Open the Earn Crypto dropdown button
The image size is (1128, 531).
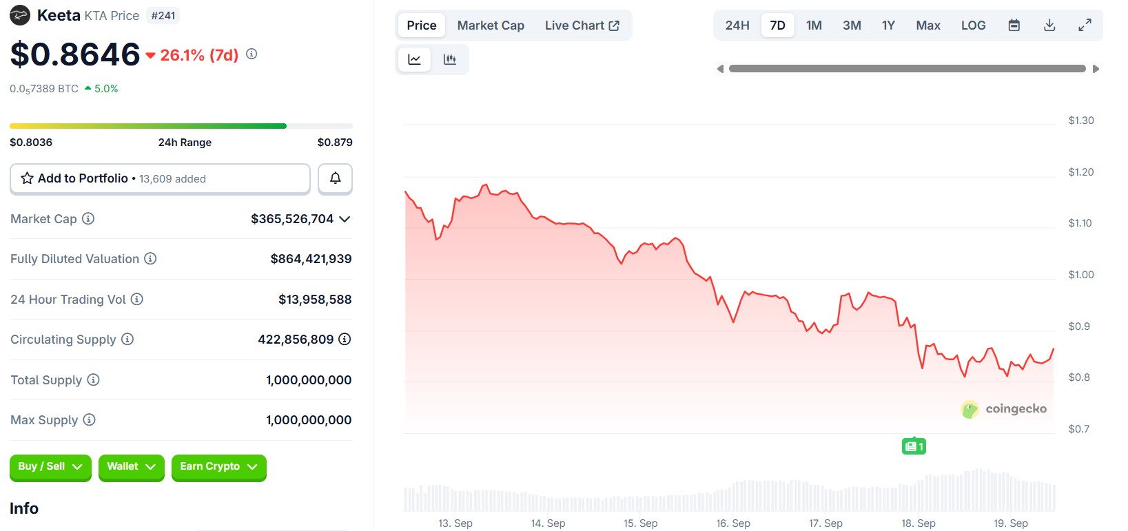tap(218, 467)
